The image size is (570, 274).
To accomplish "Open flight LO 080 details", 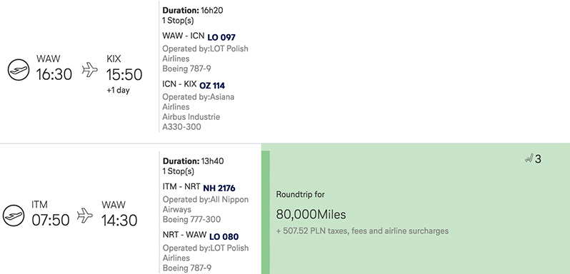I will pyautogui.click(x=224, y=237).
